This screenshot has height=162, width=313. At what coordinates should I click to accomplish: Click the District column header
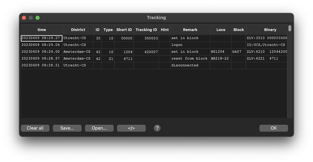78,30
